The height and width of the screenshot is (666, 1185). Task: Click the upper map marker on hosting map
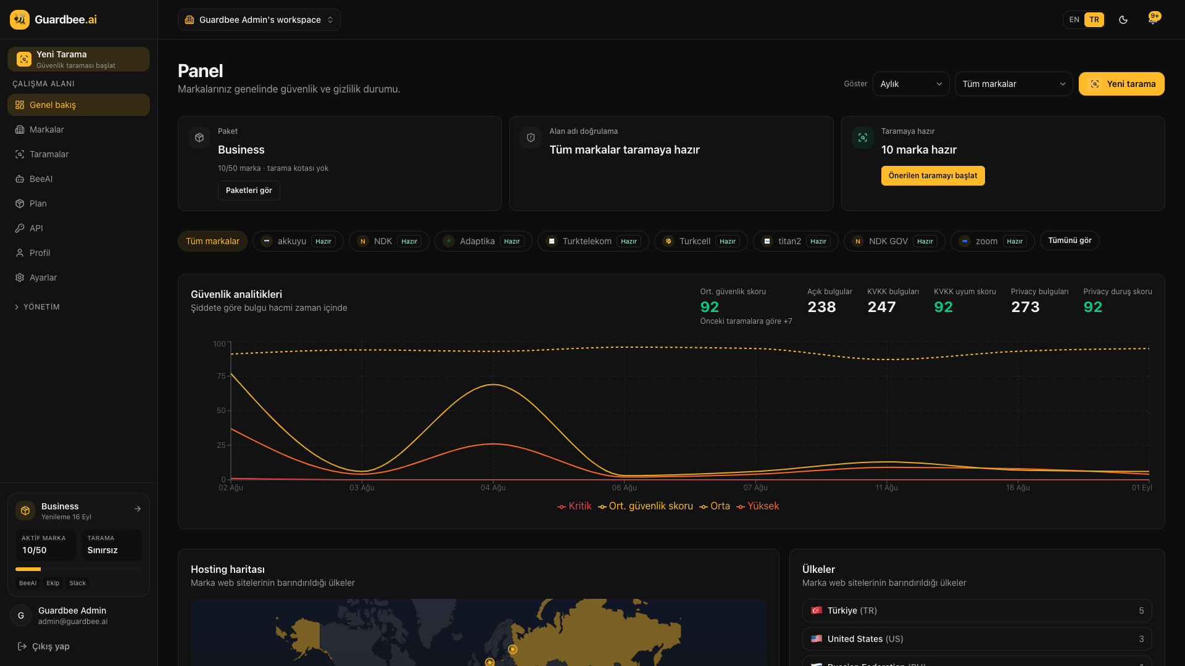click(512, 649)
